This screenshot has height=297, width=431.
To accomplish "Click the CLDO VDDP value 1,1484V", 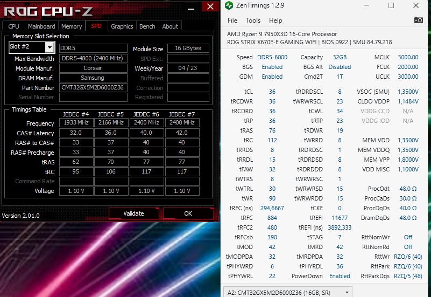I will (408, 101).
